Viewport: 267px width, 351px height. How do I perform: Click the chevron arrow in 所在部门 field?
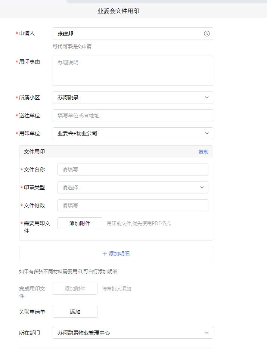click(x=207, y=333)
